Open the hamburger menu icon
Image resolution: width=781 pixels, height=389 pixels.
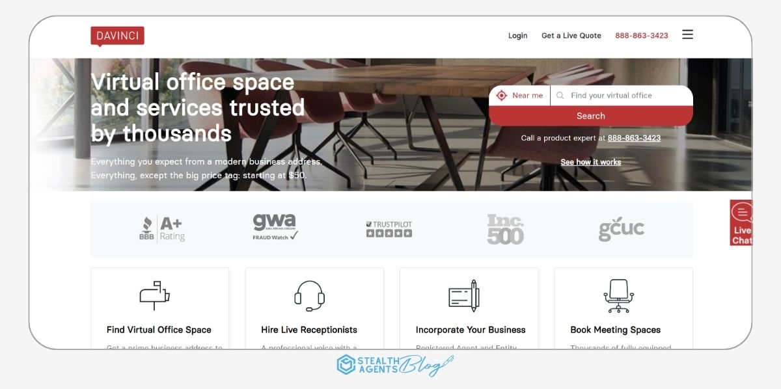coord(687,34)
